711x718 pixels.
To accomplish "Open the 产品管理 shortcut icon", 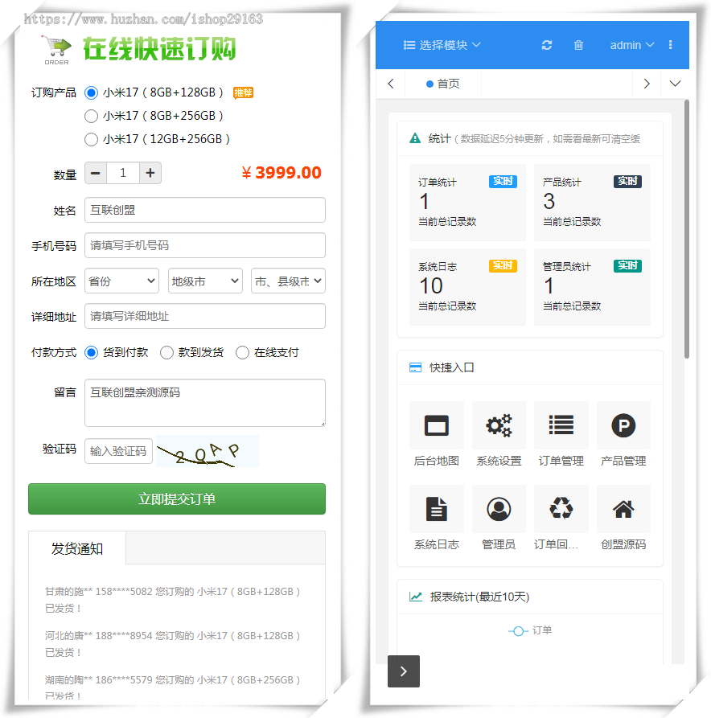I will [x=623, y=425].
